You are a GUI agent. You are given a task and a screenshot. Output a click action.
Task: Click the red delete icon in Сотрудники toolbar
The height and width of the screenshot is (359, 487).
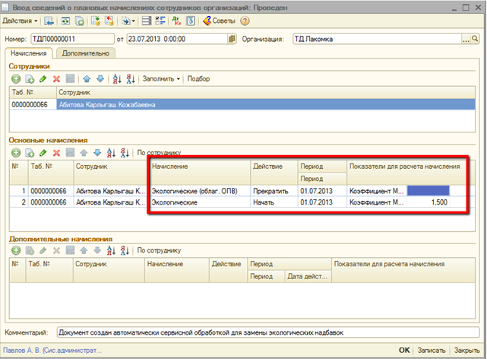coord(55,78)
